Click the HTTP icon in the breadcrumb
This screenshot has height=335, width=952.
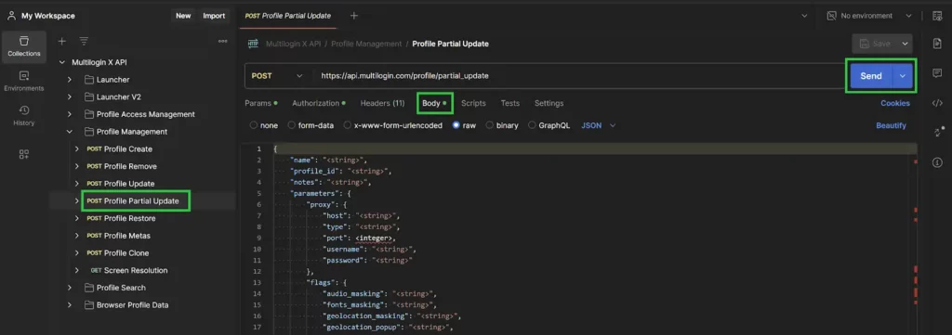pos(253,44)
